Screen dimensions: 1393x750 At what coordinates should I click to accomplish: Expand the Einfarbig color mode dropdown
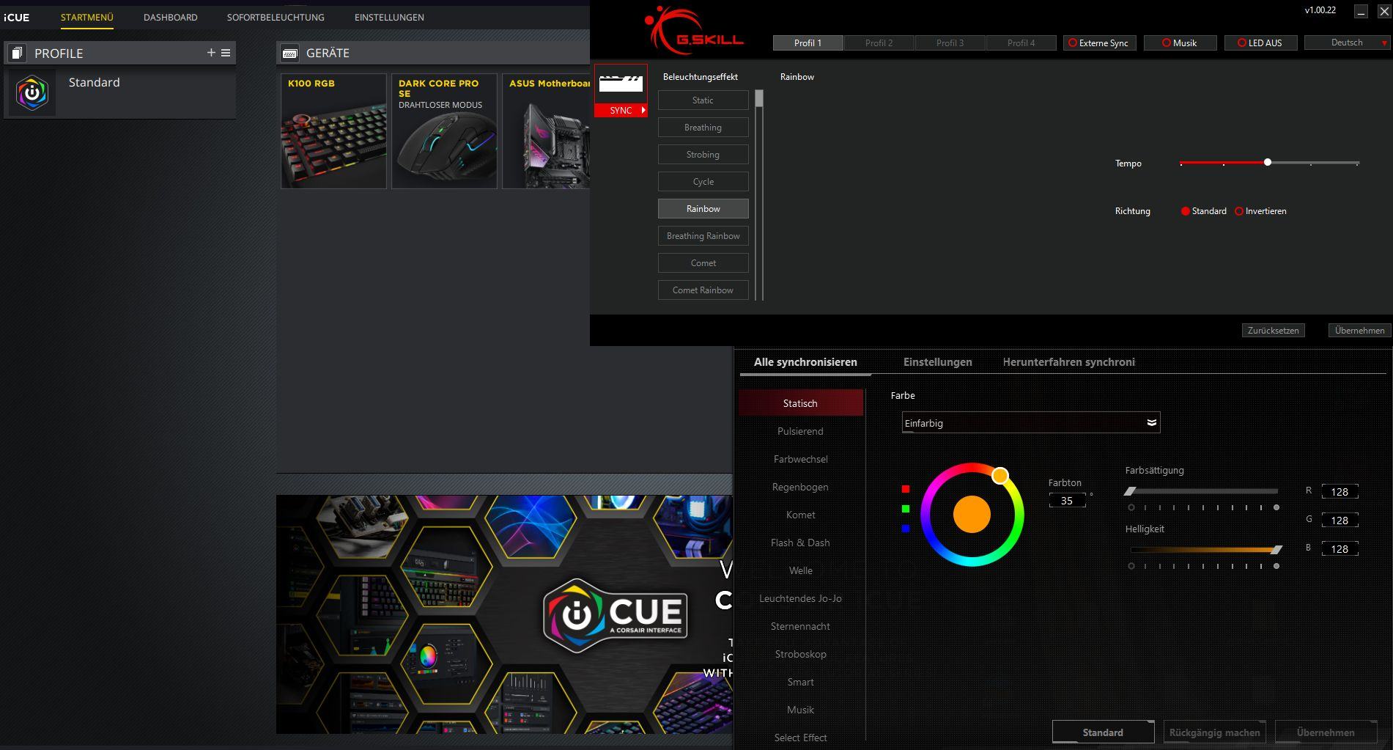point(1031,423)
